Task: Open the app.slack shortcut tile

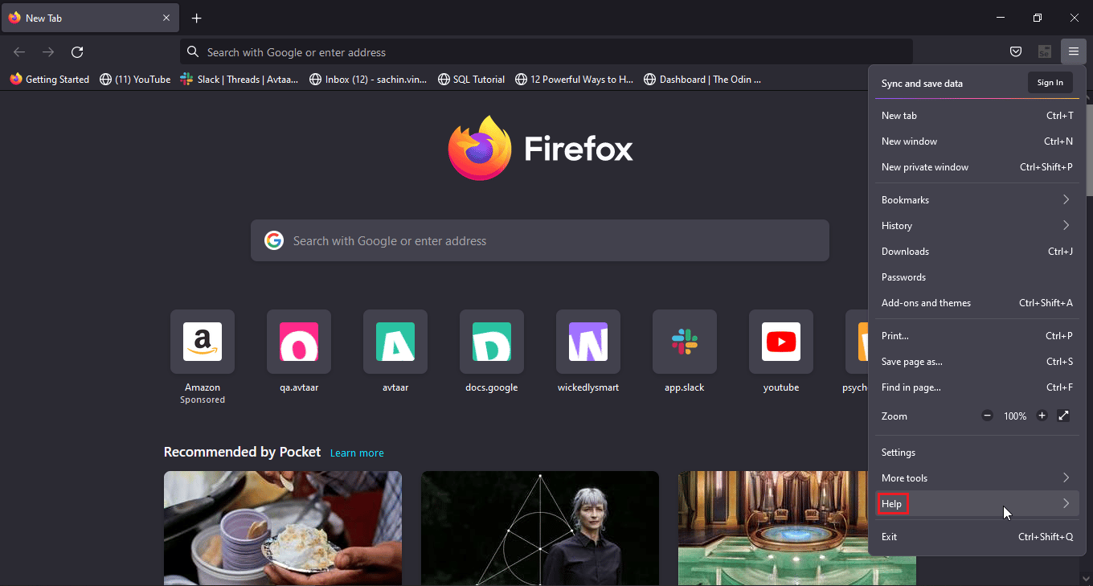Action: [x=685, y=342]
